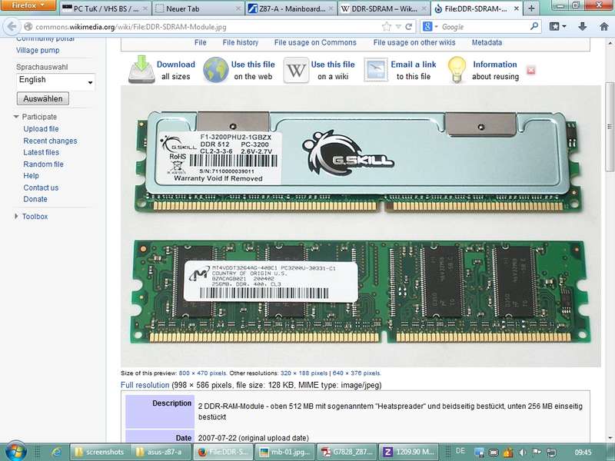The height and width of the screenshot is (461, 615).
Task: Dismiss the toolbar with red X icon
Action: click(x=530, y=71)
